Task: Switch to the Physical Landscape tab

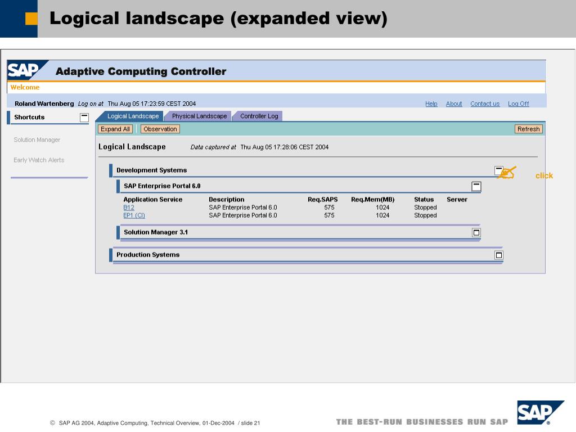Action: pyautogui.click(x=200, y=116)
